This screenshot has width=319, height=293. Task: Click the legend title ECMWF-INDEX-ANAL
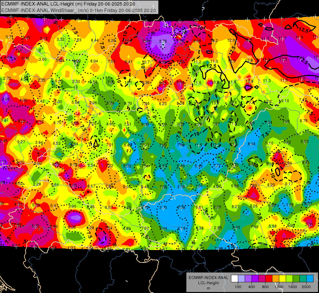(x=208, y=278)
